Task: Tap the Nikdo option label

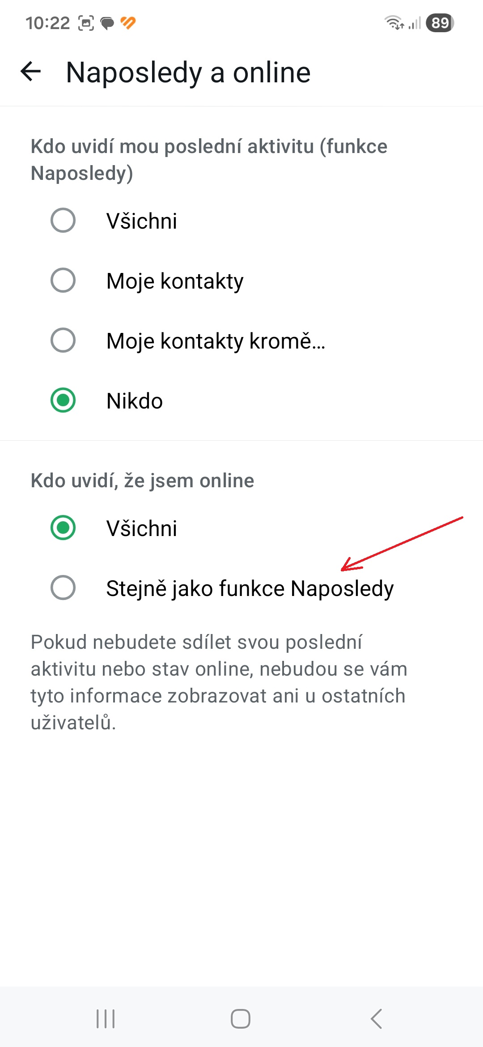Action: coord(135,401)
